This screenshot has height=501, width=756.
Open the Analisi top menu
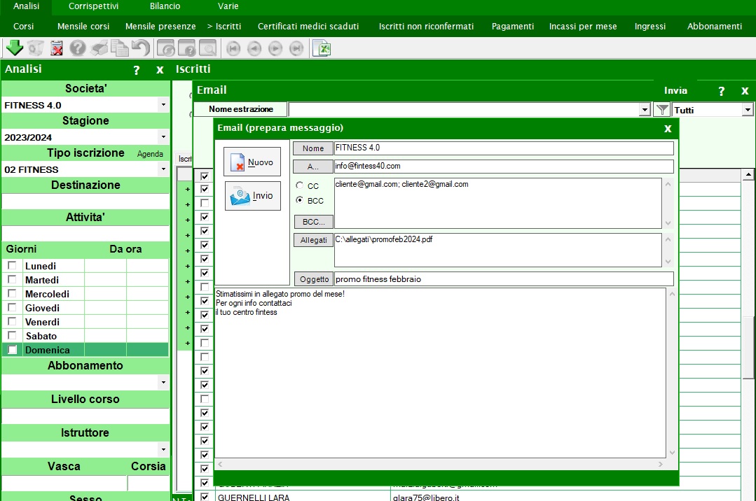[x=26, y=6]
